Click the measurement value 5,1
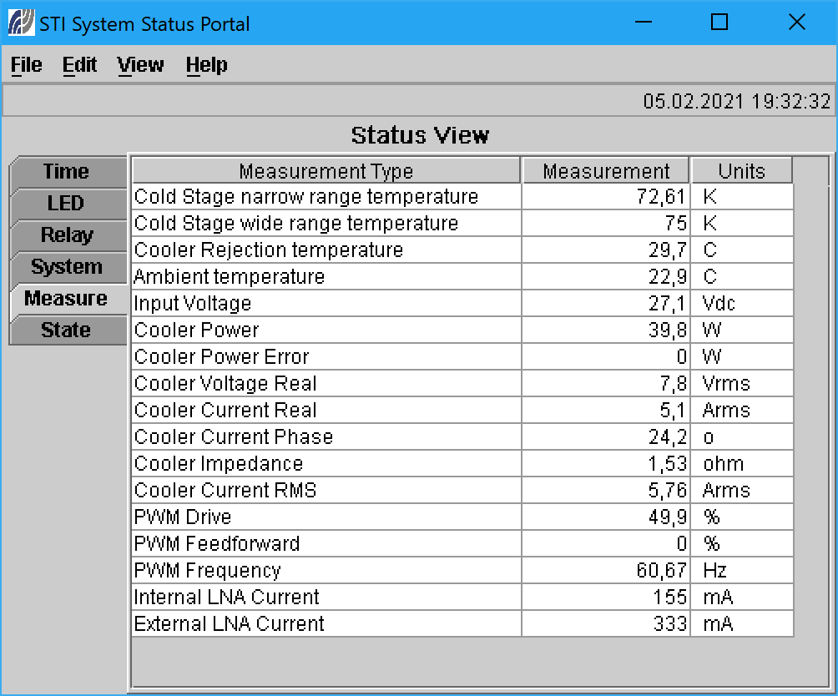 pyautogui.click(x=673, y=411)
